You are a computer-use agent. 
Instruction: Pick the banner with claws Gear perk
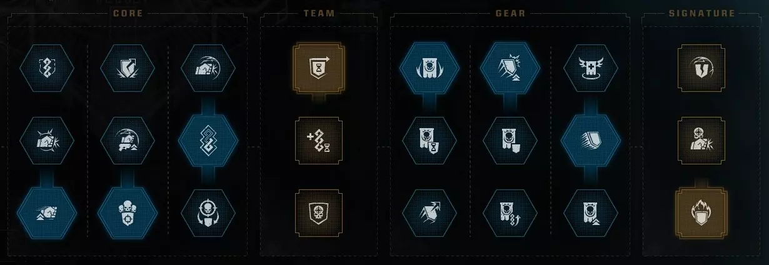coord(429,68)
